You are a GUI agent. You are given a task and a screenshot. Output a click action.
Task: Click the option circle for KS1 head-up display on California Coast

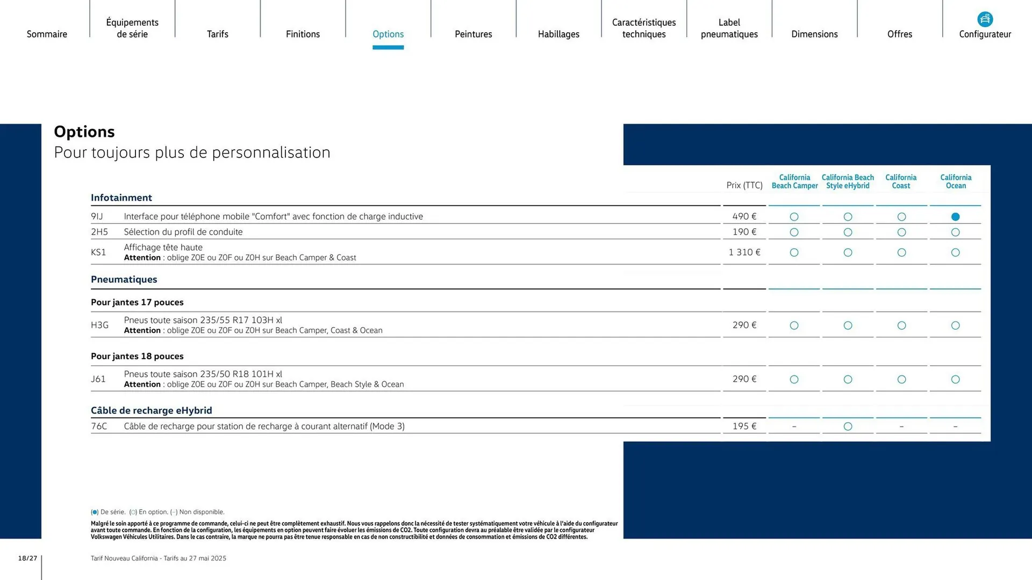coord(901,252)
